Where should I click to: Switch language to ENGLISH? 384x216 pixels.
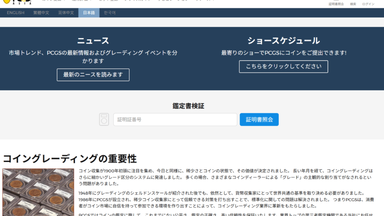16,13
